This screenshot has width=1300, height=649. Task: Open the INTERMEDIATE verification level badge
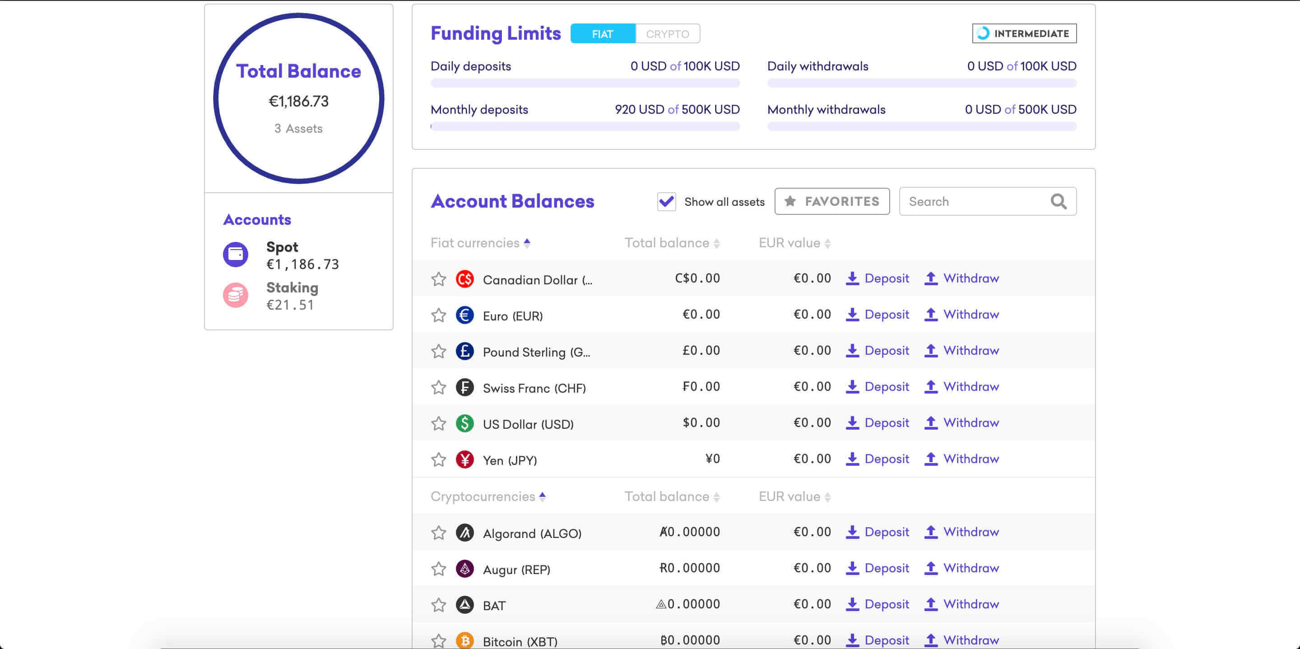(1024, 33)
